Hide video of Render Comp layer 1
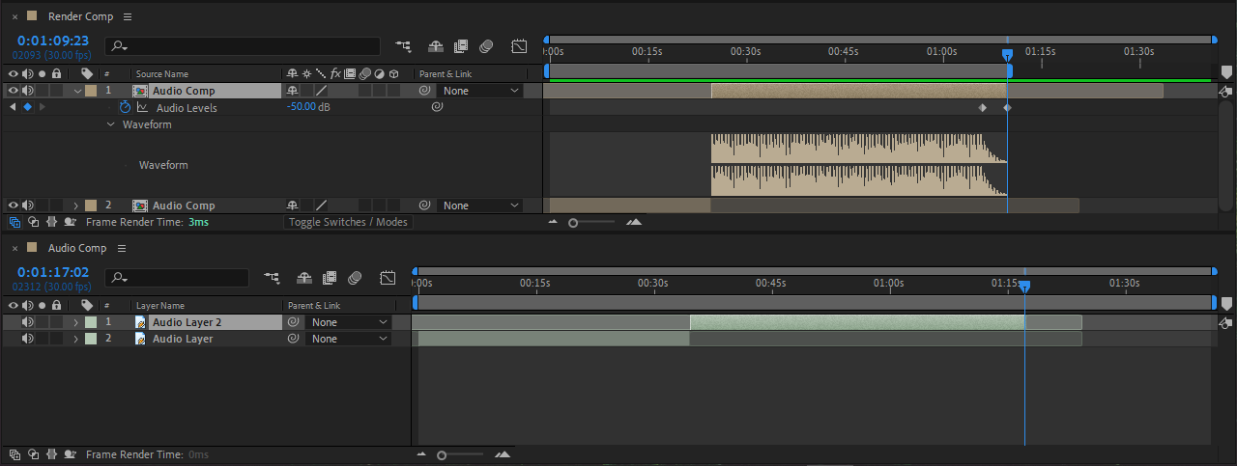Image resolution: width=1237 pixels, height=466 pixels. click(x=14, y=91)
